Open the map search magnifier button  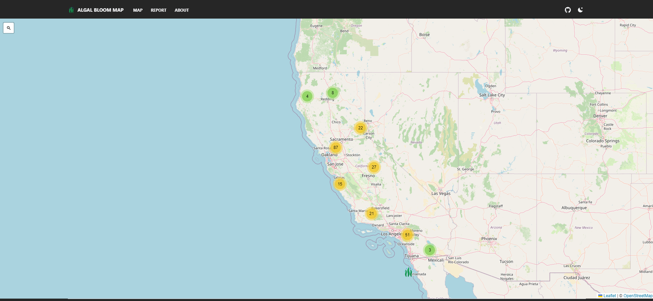tap(9, 28)
